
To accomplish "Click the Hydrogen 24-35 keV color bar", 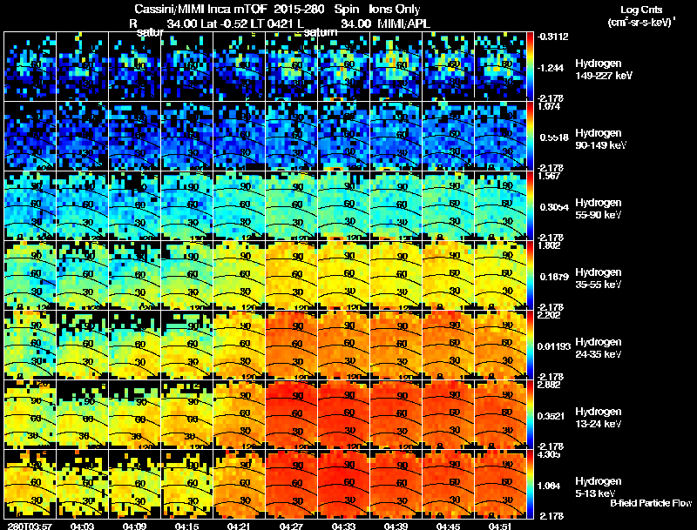I will point(530,346).
